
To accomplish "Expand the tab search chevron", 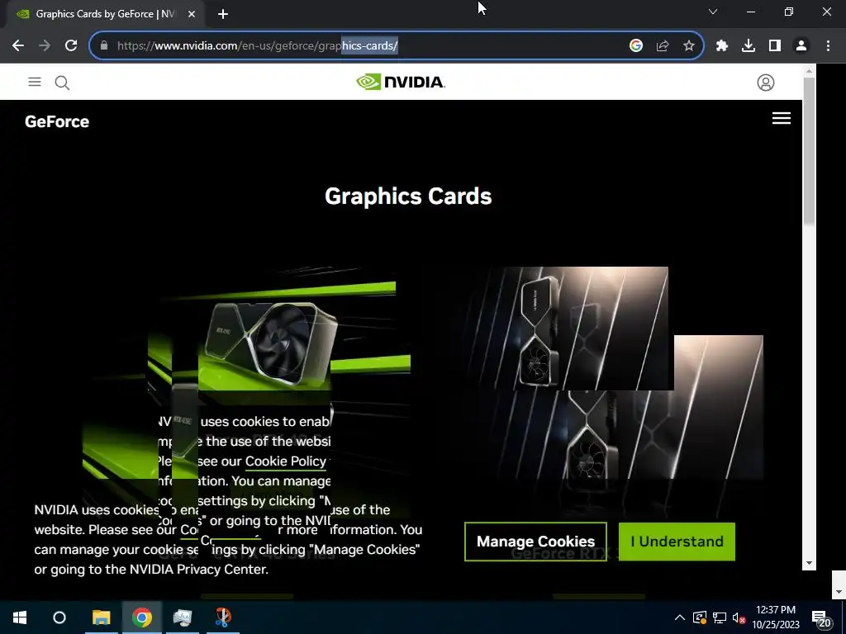I will pos(713,12).
